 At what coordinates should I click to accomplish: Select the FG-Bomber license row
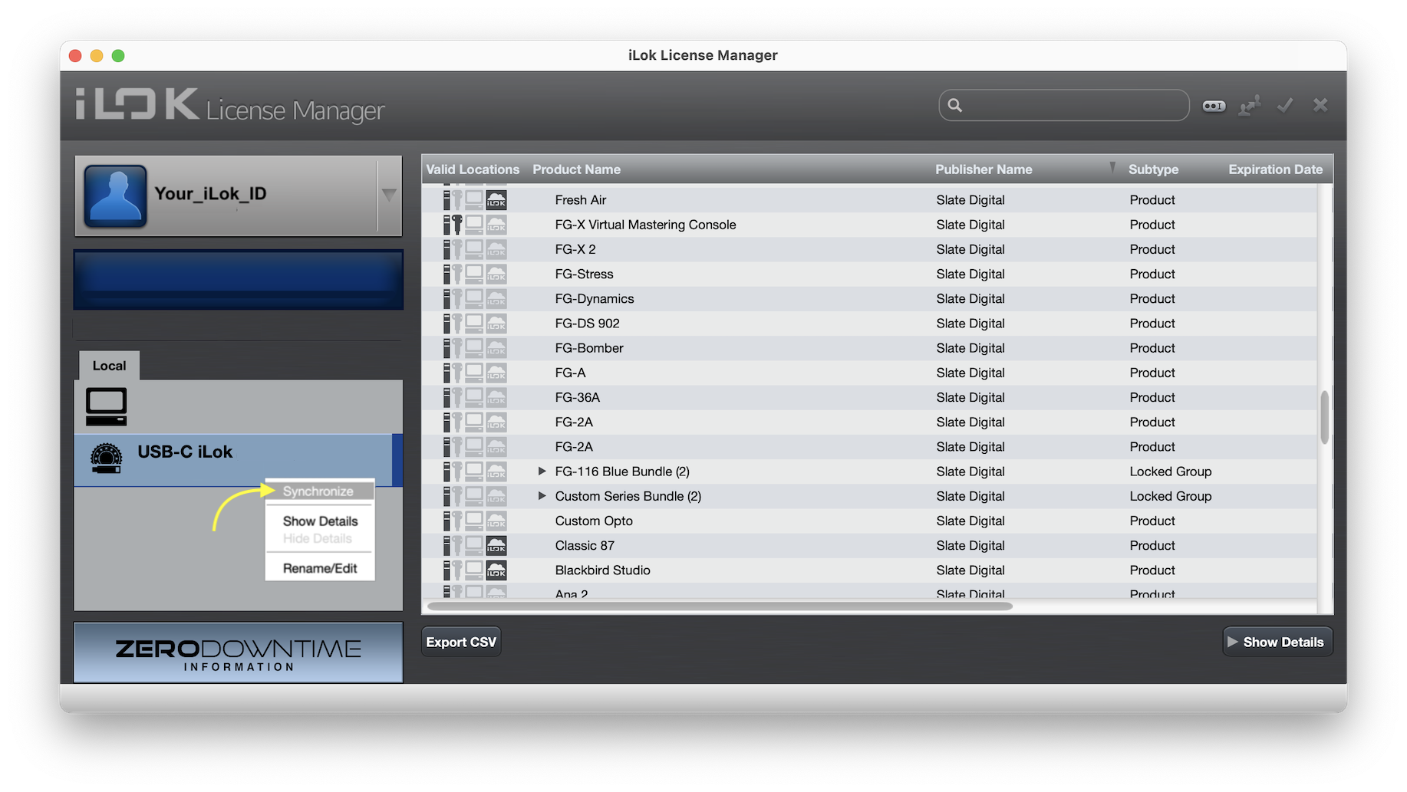click(869, 348)
